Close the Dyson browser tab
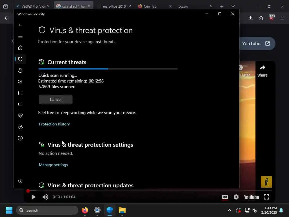289x217 pixels. [x=211, y=6]
